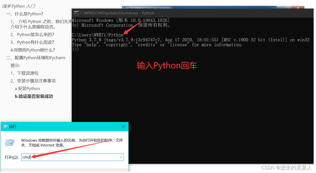Click the Microsoft Corporation copyright line

tap(121, 25)
